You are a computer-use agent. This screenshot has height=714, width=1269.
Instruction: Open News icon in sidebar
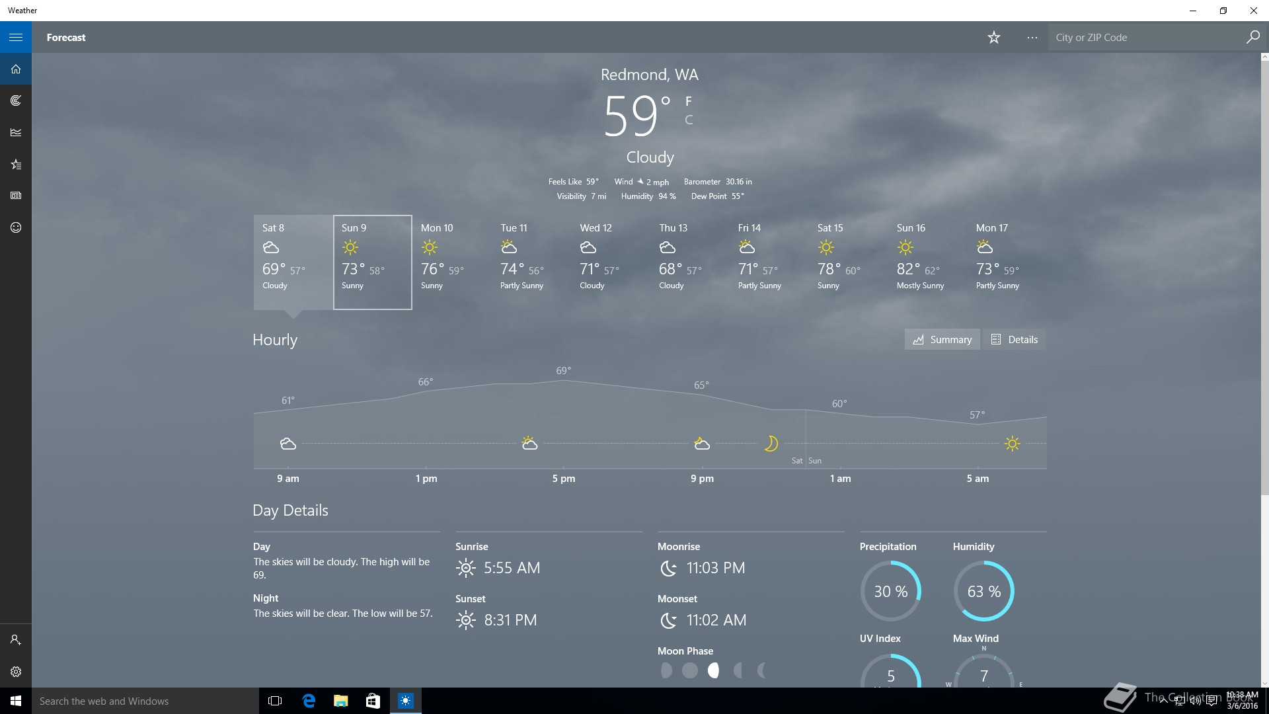click(16, 196)
